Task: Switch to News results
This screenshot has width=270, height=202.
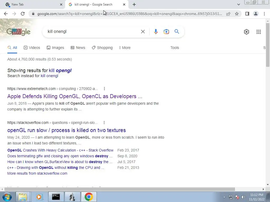Action: point(78,48)
